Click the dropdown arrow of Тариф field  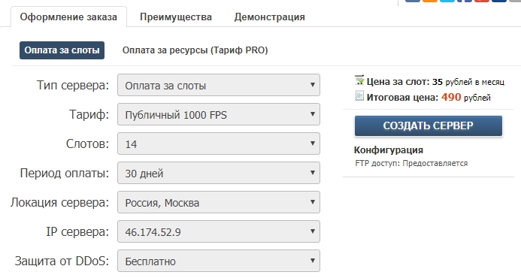click(312, 114)
